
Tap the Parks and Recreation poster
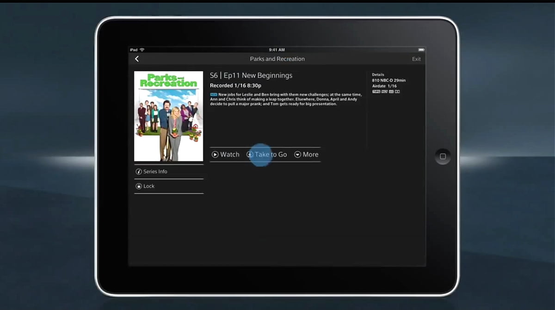point(168,115)
